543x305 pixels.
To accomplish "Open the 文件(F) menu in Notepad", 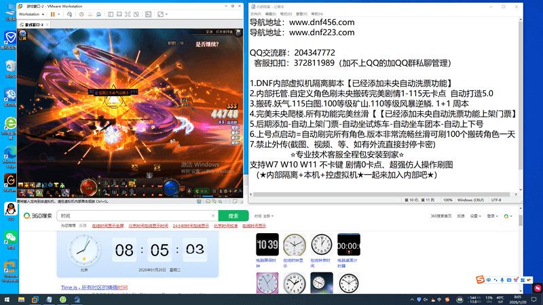I will [256, 14].
